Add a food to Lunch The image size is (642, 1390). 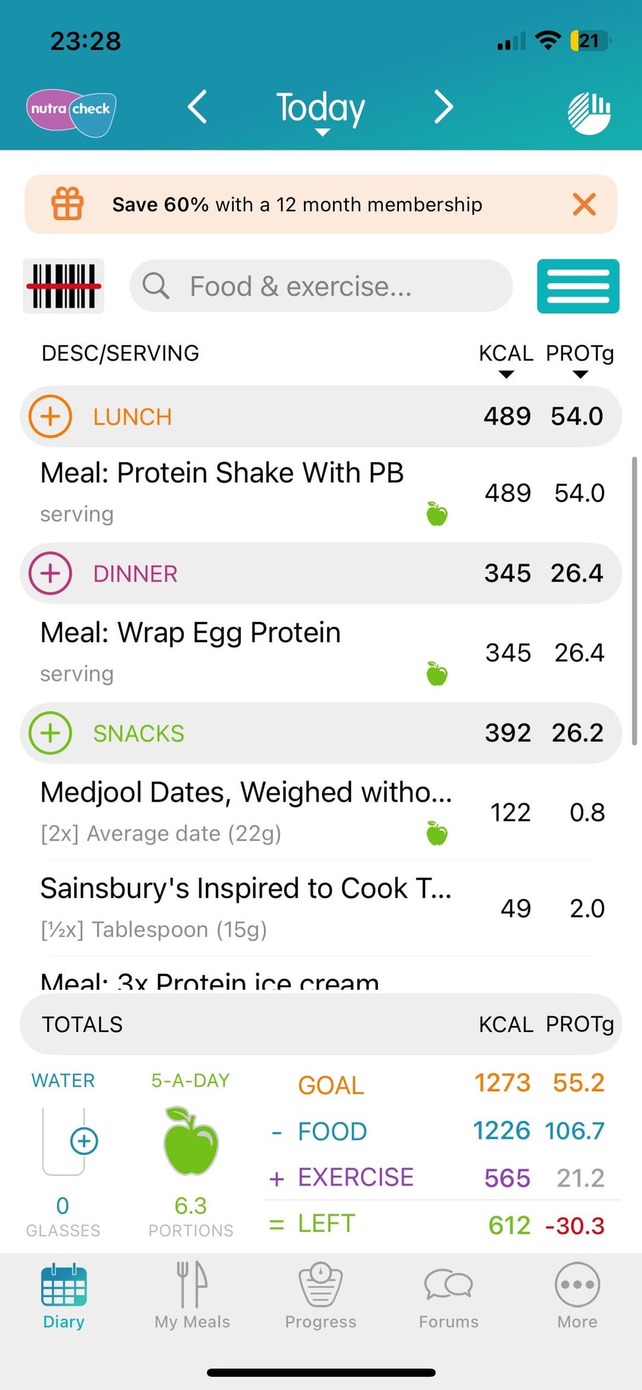point(51,416)
